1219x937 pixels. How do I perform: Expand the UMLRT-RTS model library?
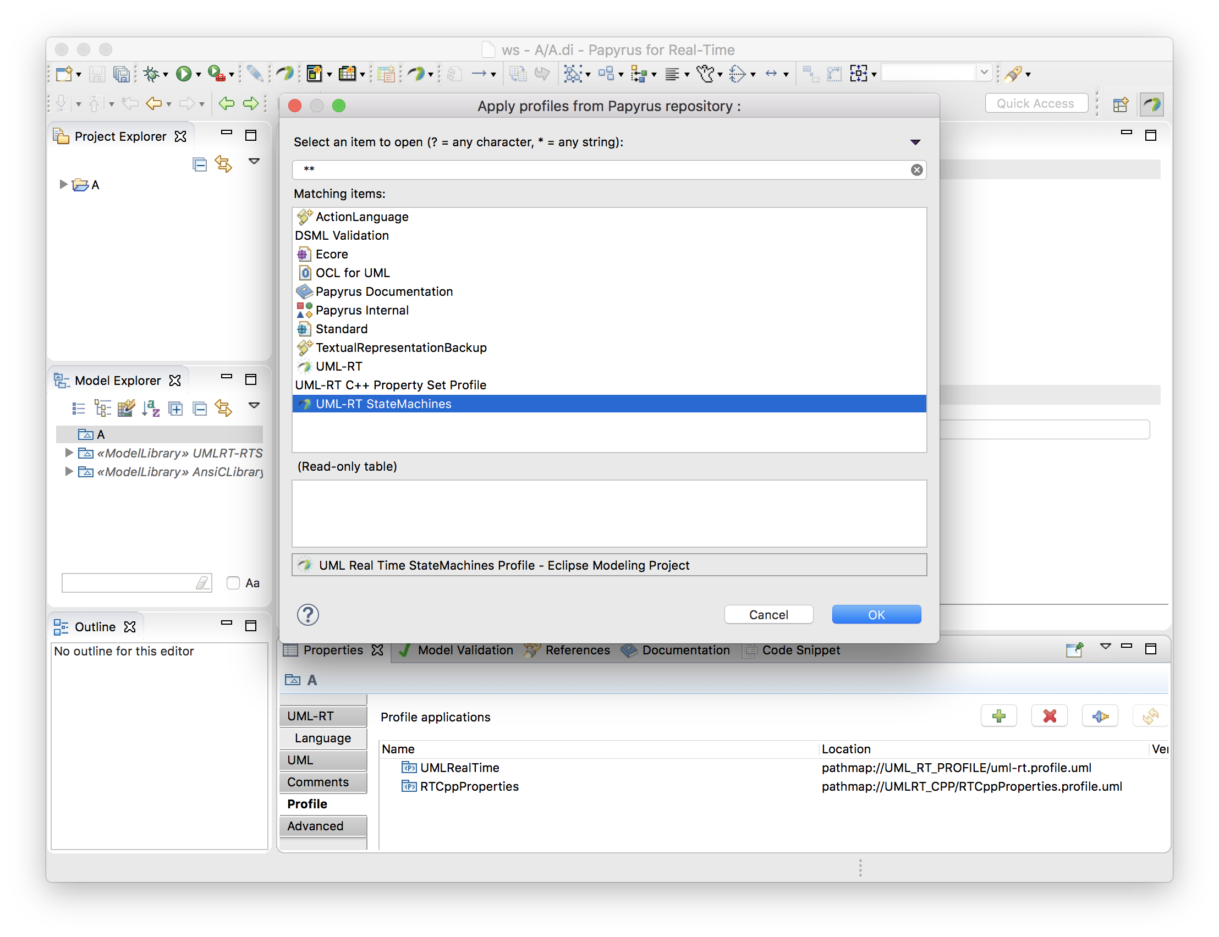pos(69,453)
